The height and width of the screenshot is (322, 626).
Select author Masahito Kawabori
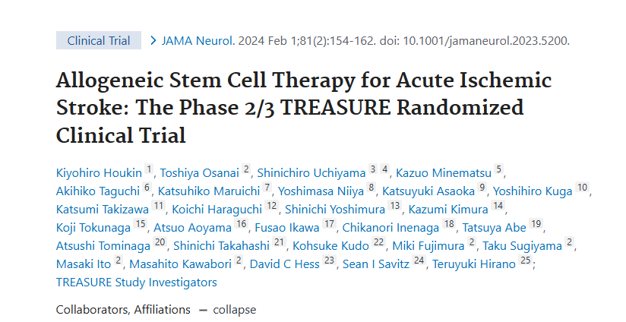181,264
